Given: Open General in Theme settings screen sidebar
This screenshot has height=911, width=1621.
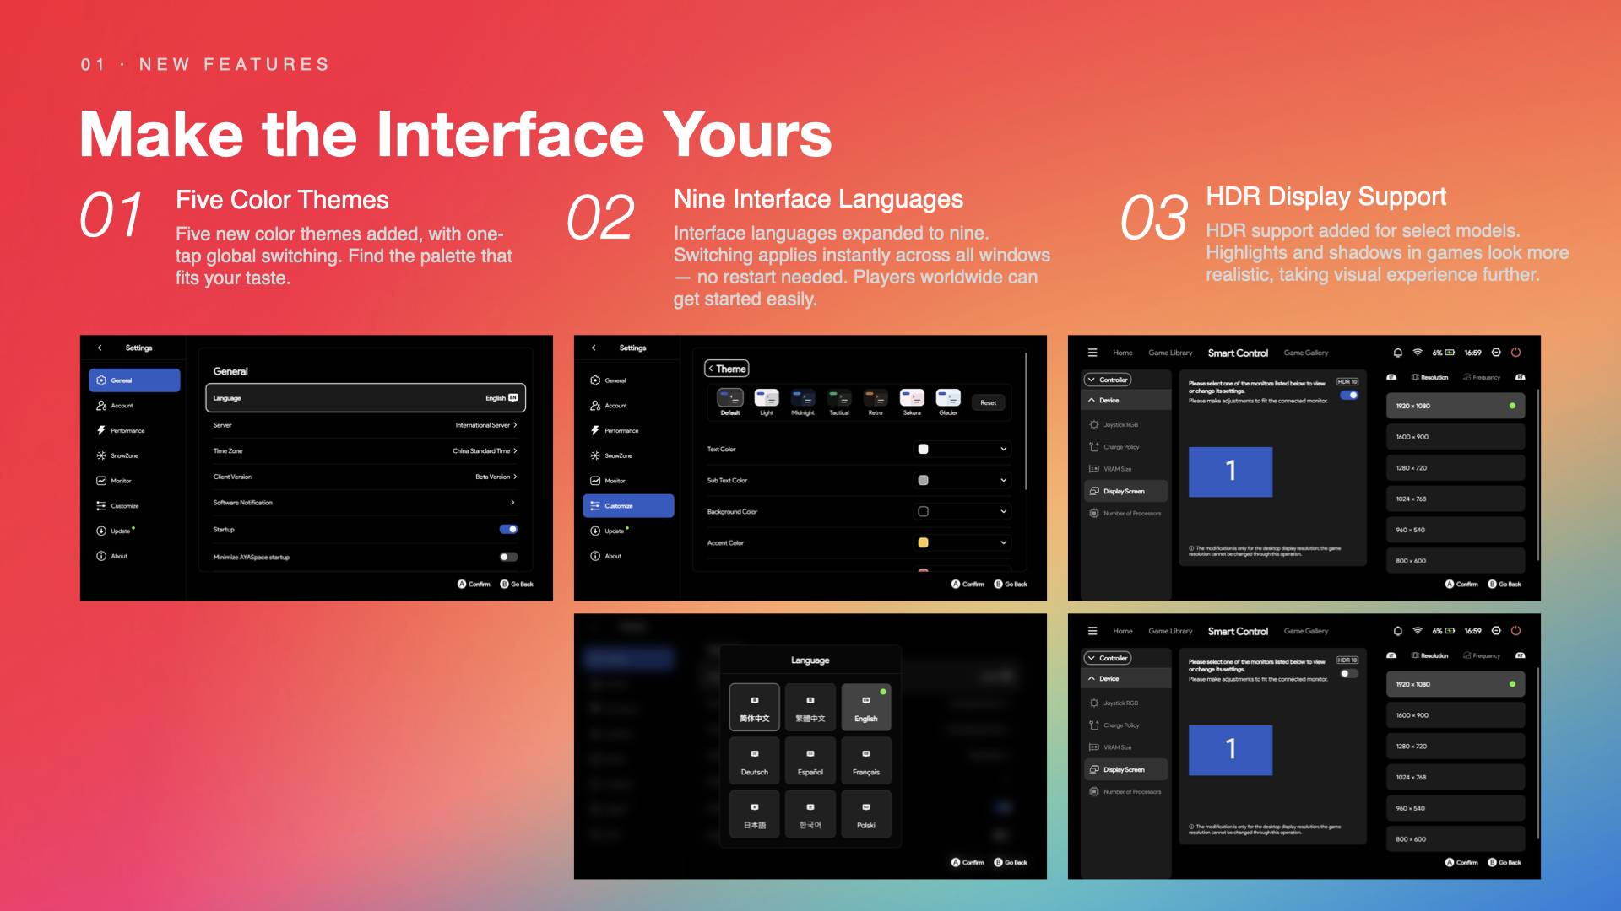Looking at the screenshot, I should click(609, 380).
